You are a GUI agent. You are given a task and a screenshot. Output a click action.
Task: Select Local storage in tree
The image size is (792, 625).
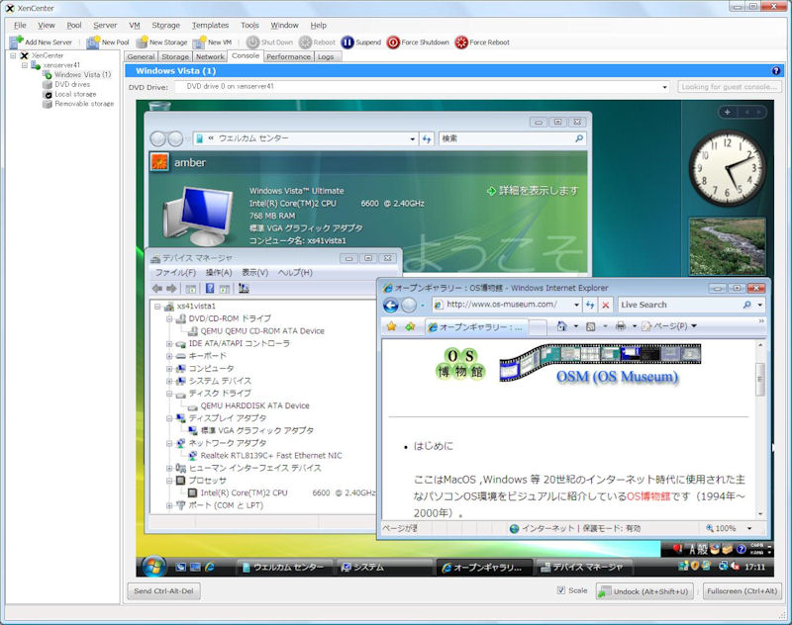point(75,94)
